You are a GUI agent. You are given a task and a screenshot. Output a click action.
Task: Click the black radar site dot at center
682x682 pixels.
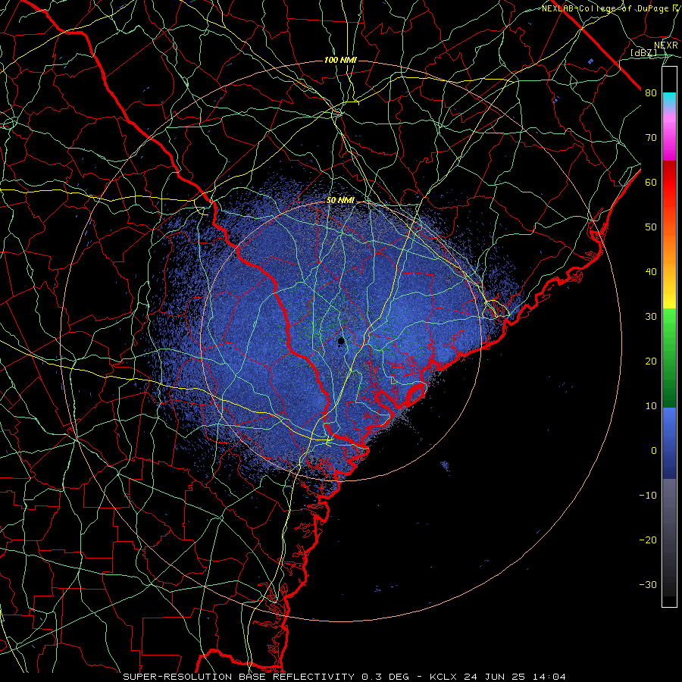coord(341,341)
